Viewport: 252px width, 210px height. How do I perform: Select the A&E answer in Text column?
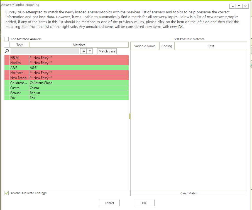coord(19,67)
